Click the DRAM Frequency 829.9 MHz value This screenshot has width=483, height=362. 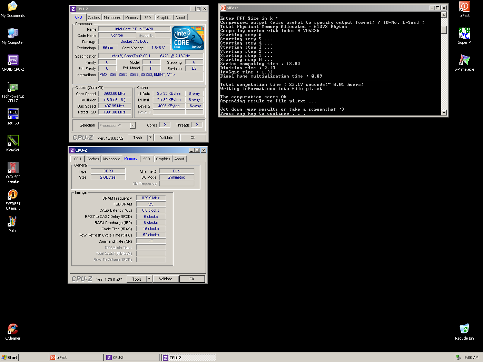[151, 198]
